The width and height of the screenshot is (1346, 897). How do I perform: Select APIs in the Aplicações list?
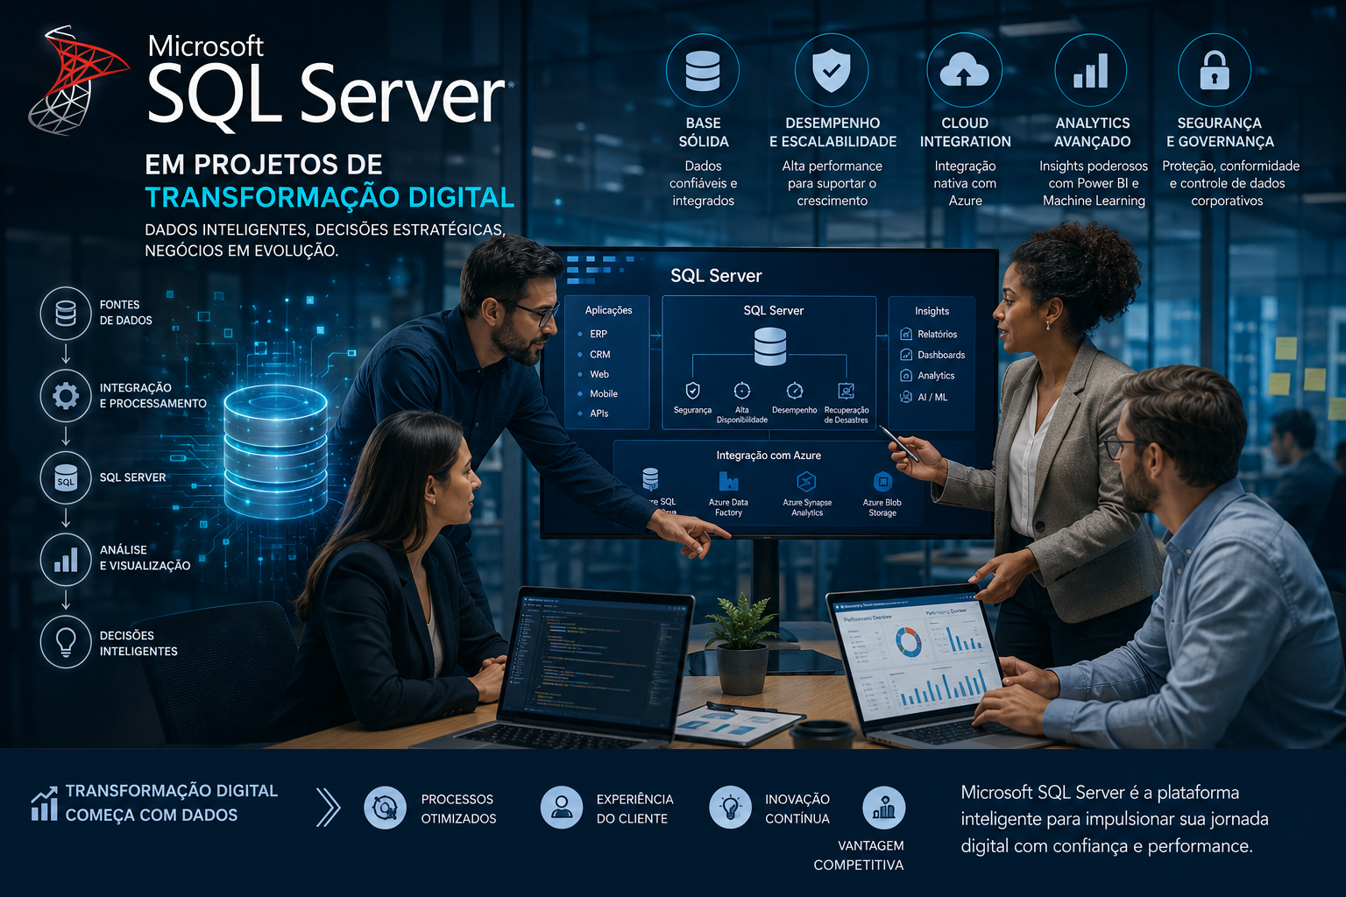point(599,413)
